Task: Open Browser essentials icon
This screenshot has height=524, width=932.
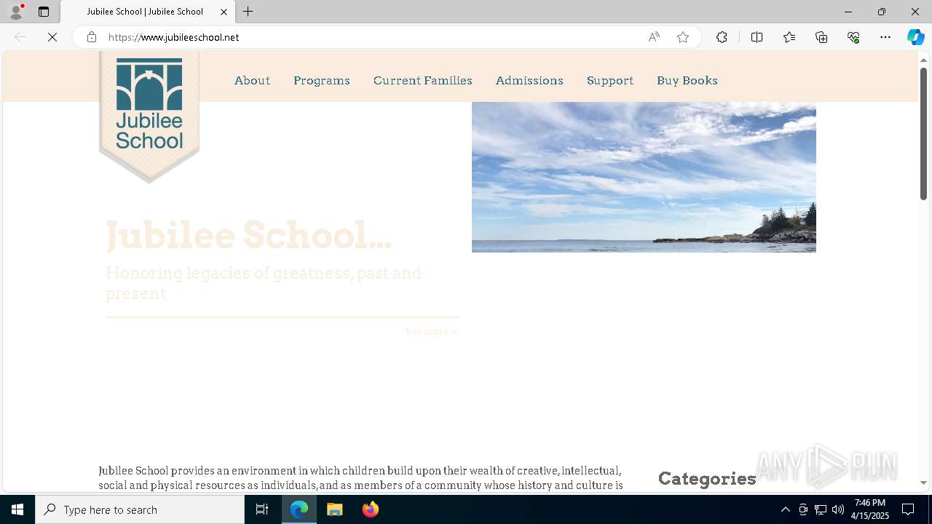Action: pos(853,37)
